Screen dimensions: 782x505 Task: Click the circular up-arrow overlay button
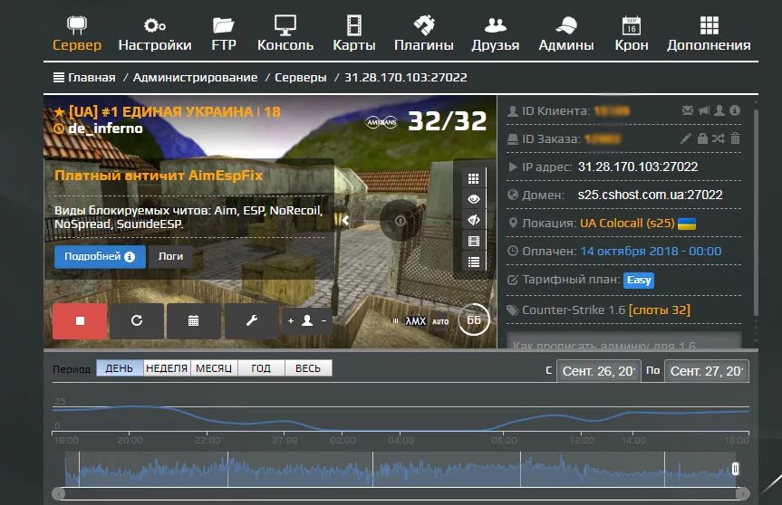(x=400, y=220)
